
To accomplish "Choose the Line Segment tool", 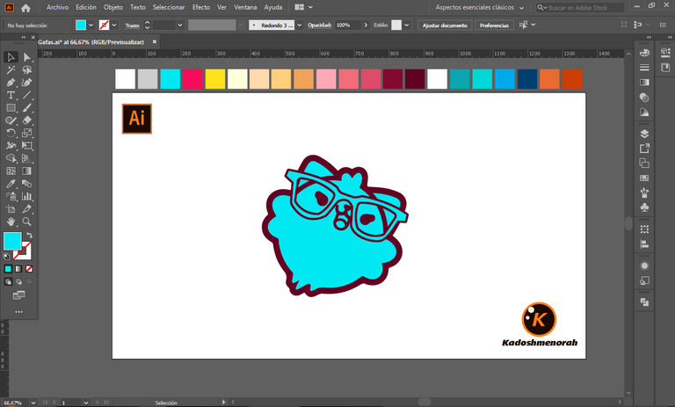I will coord(26,95).
